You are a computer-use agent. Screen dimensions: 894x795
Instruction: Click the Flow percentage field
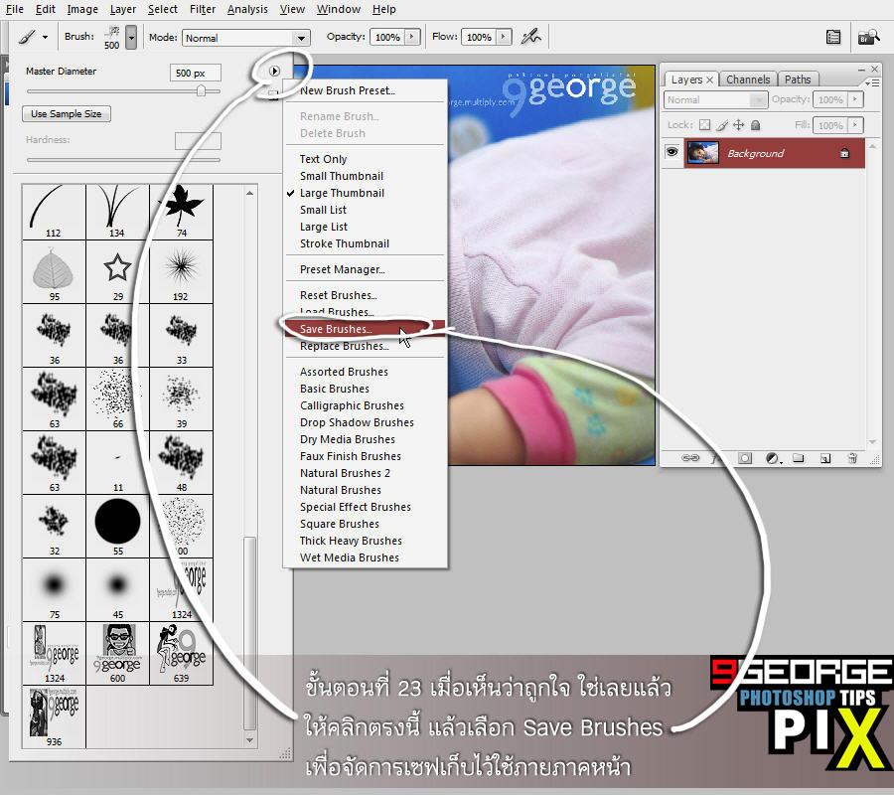click(x=478, y=37)
